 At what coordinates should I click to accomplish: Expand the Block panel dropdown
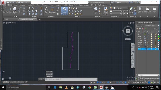(x=98, y=17)
